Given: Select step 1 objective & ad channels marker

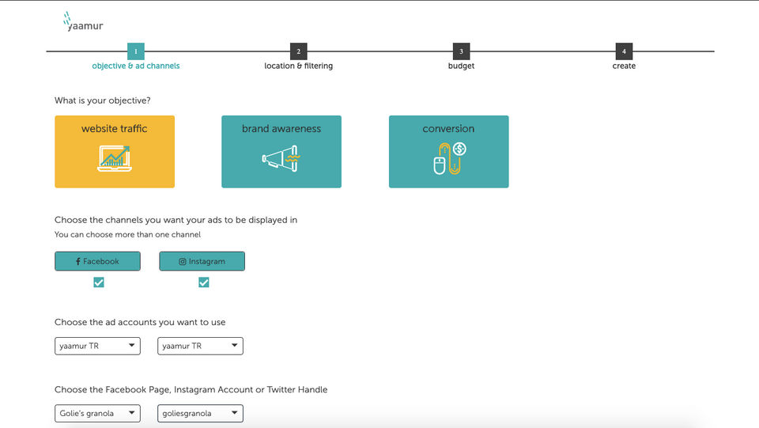Looking at the screenshot, I should (x=136, y=51).
